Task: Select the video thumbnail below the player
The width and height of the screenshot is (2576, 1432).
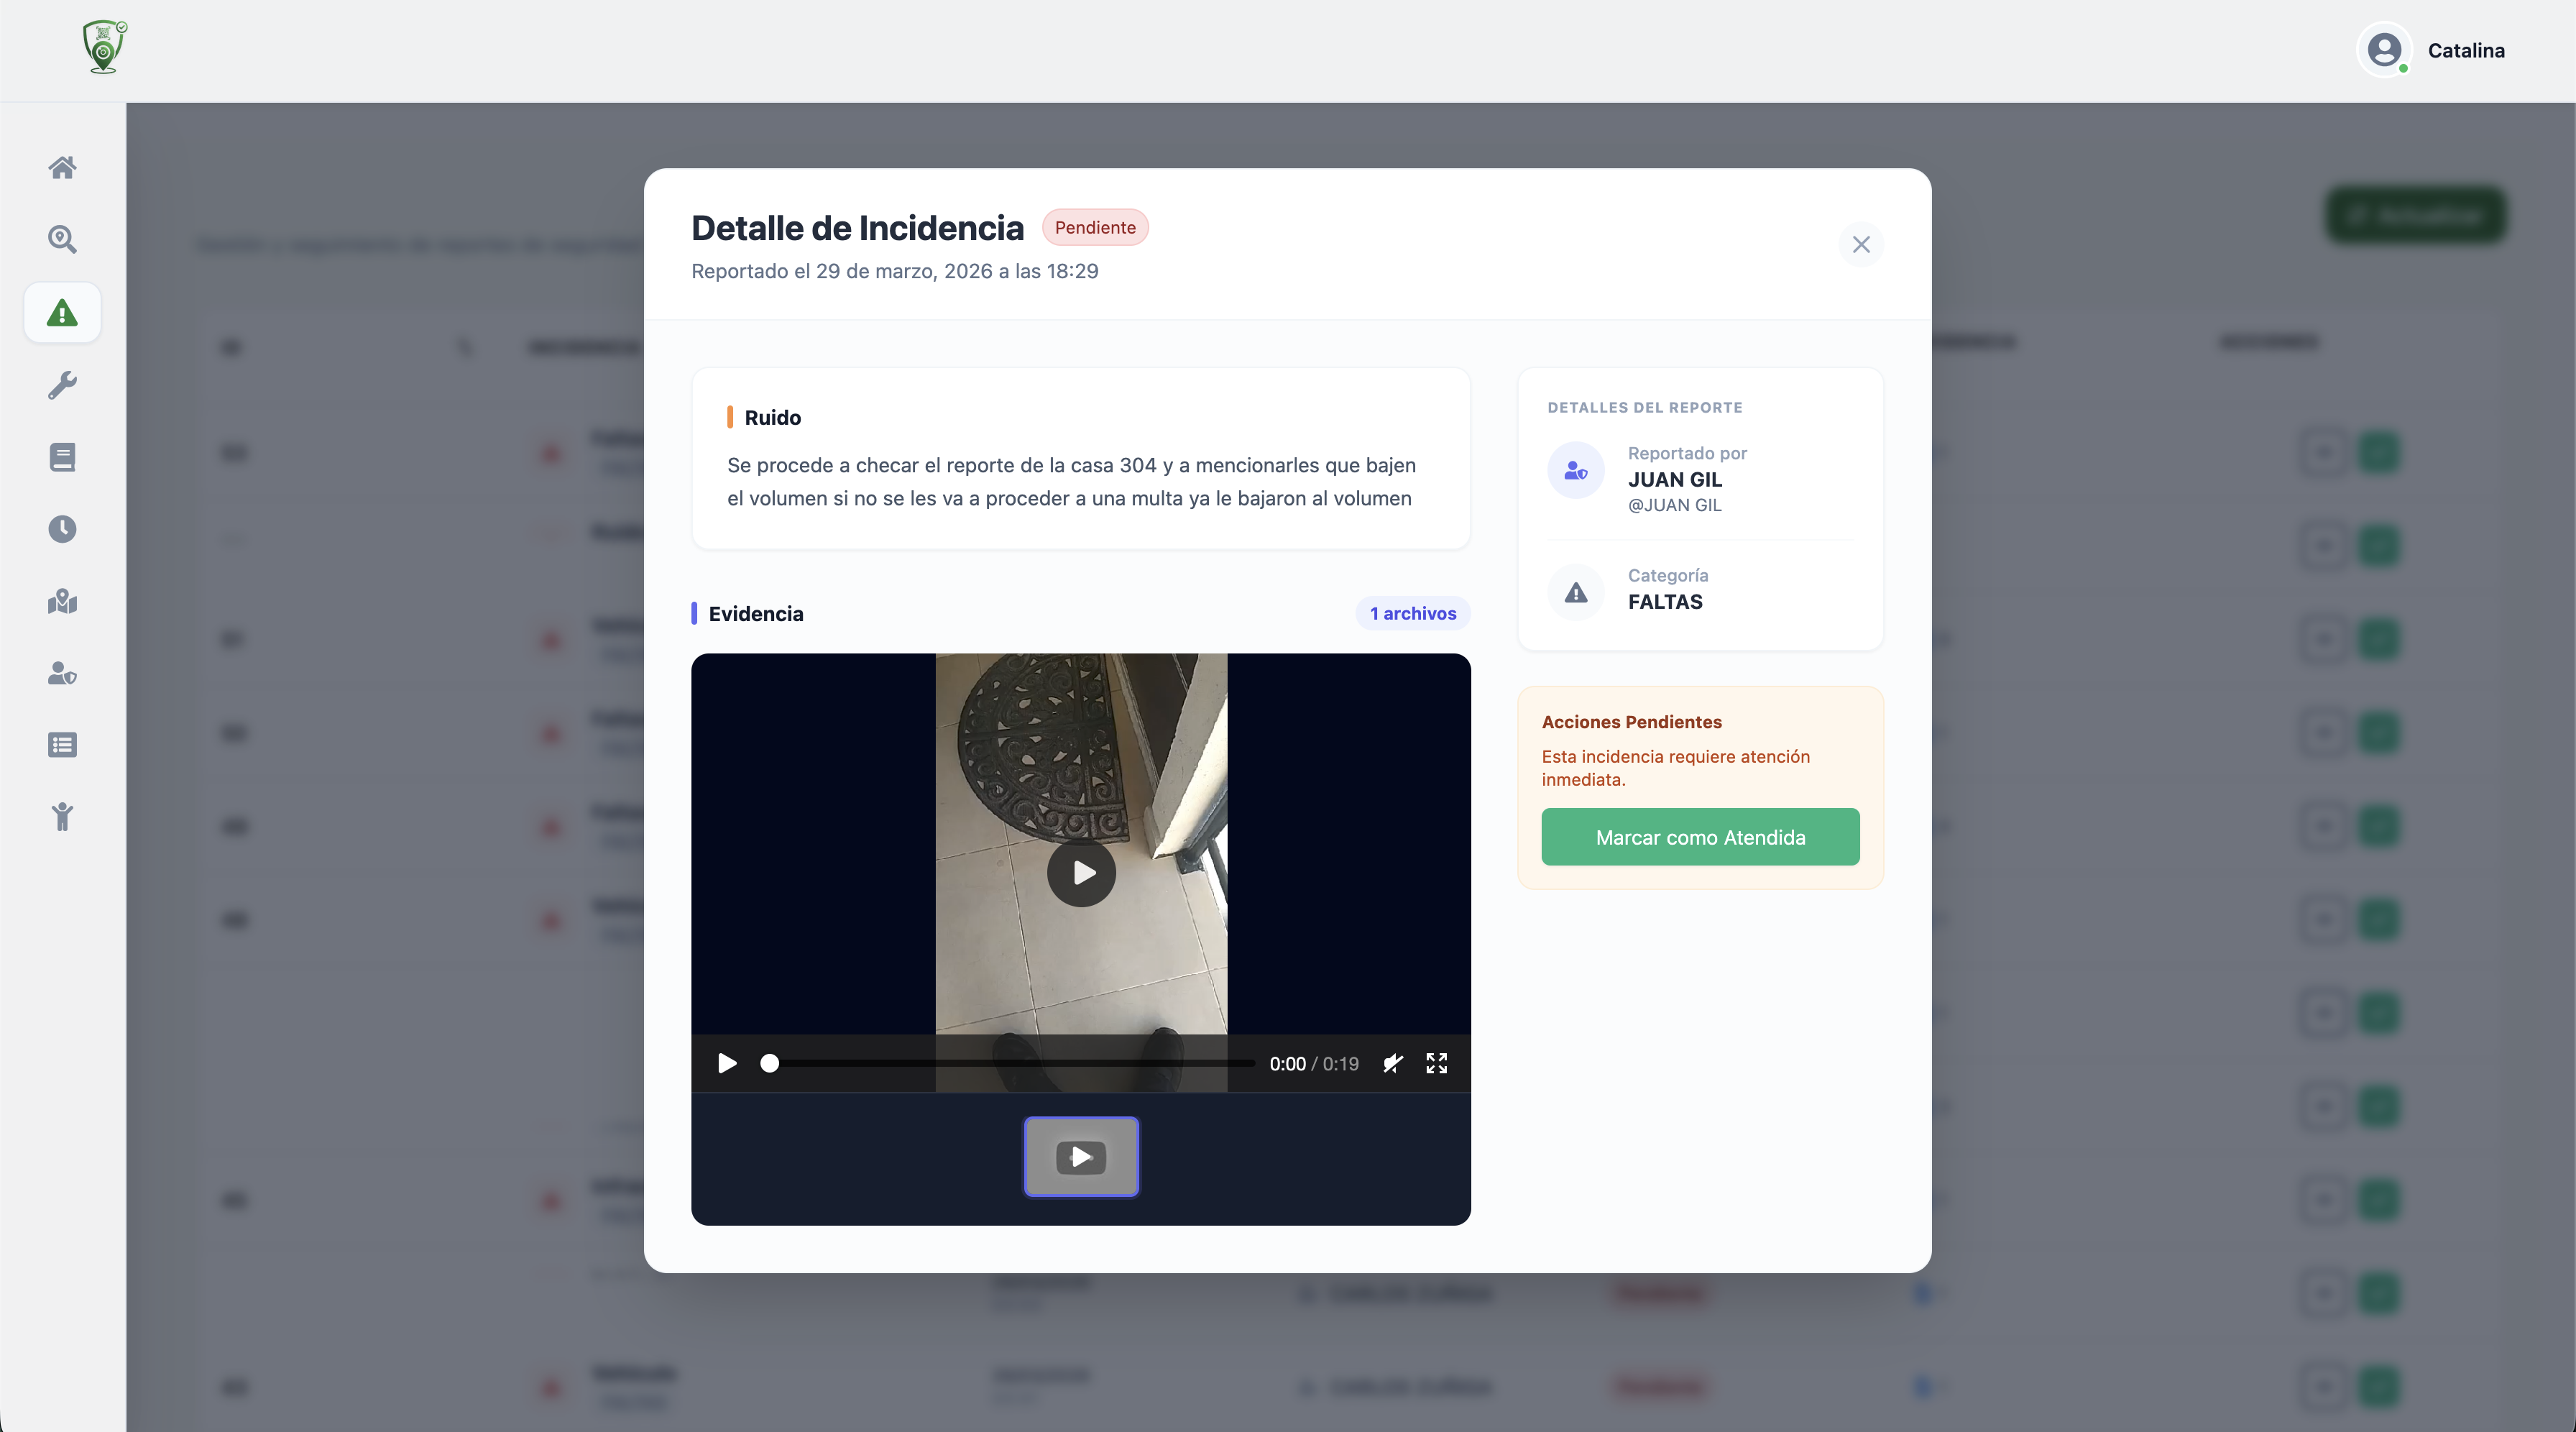Action: tap(1081, 1157)
